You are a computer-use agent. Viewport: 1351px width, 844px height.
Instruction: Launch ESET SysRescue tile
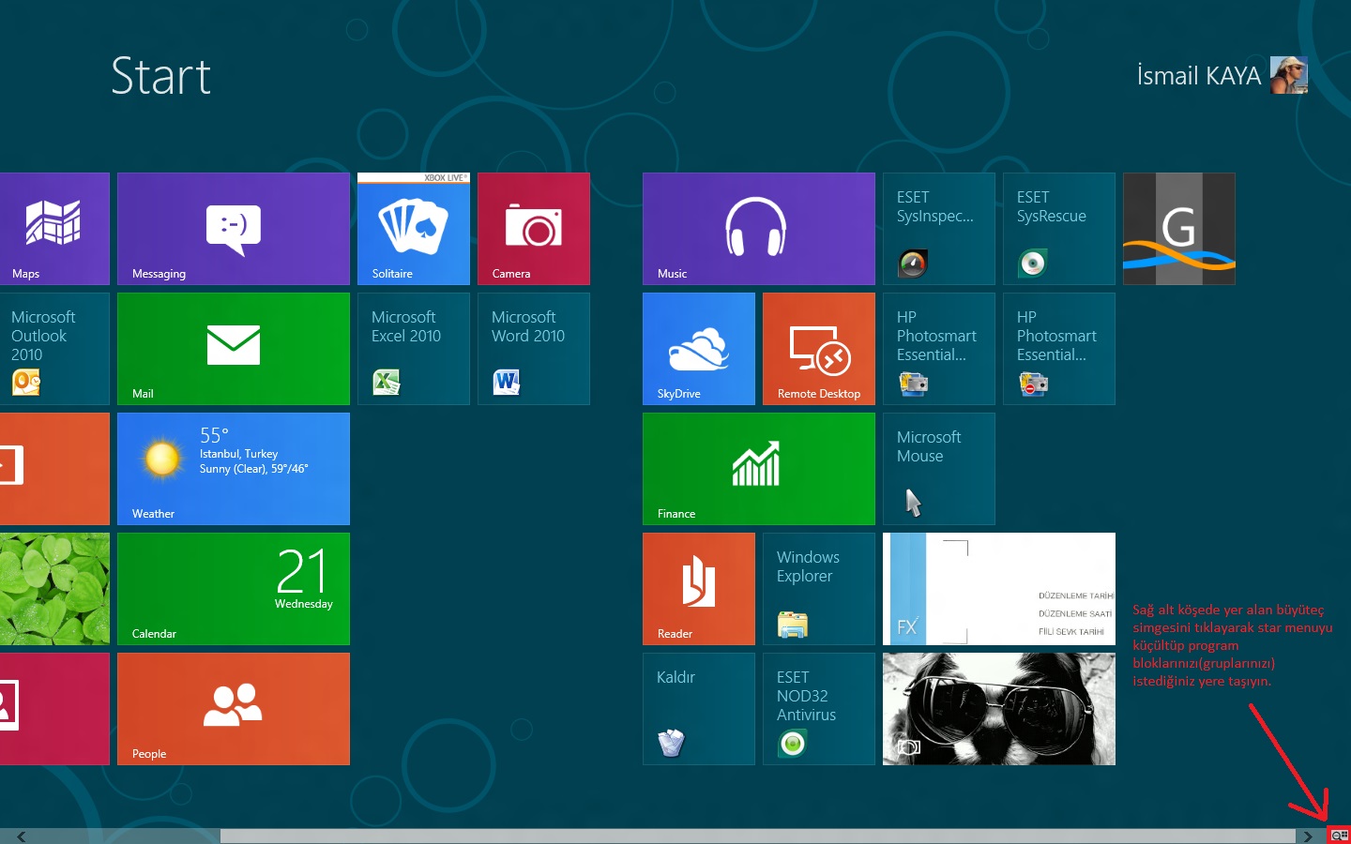tap(1059, 229)
